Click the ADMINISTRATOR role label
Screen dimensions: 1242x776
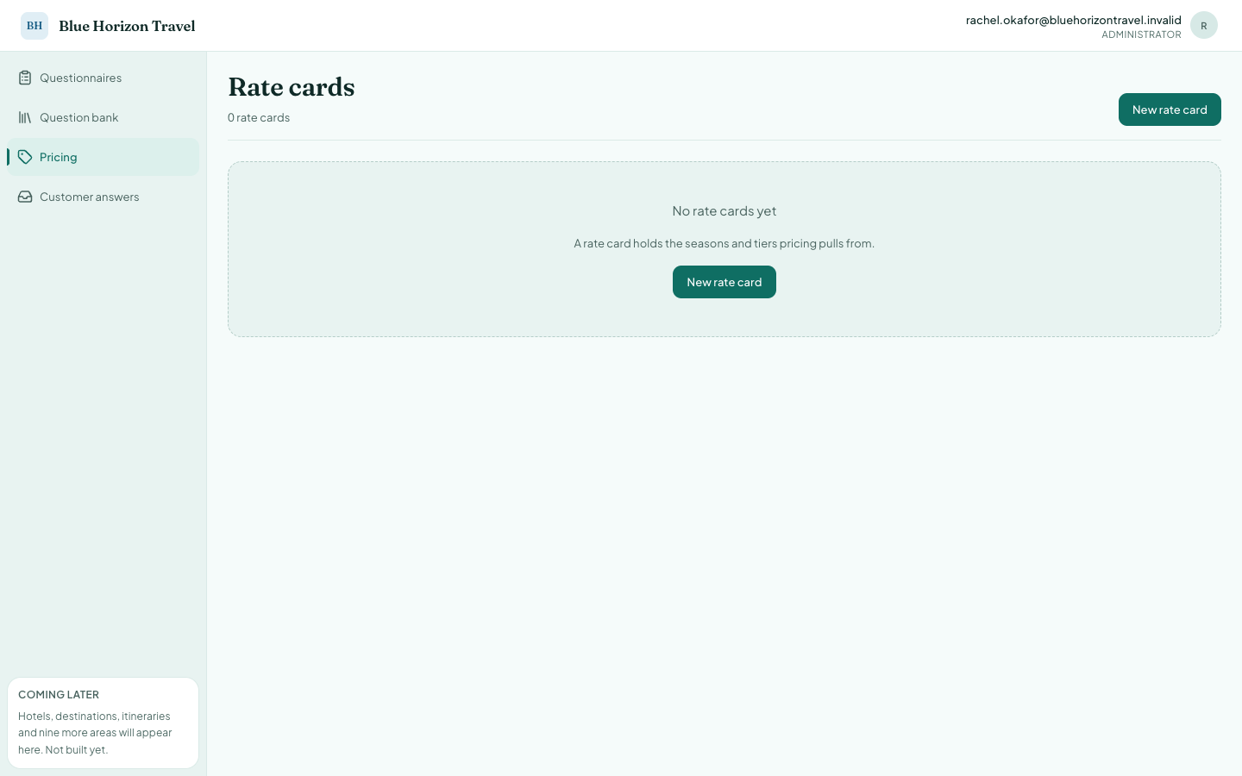pos(1141,34)
